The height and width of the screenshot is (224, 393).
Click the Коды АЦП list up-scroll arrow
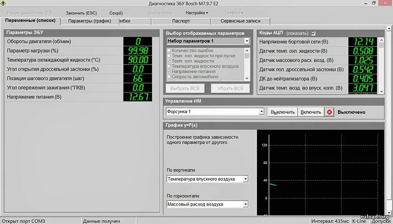tap(382, 40)
